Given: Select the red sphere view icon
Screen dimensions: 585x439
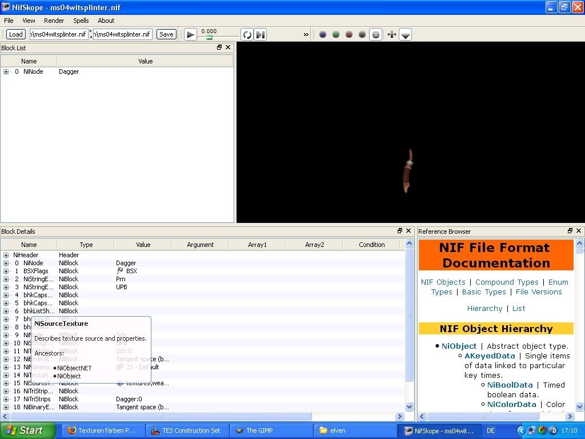Looking at the screenshot, I should [x=349, y=34].
